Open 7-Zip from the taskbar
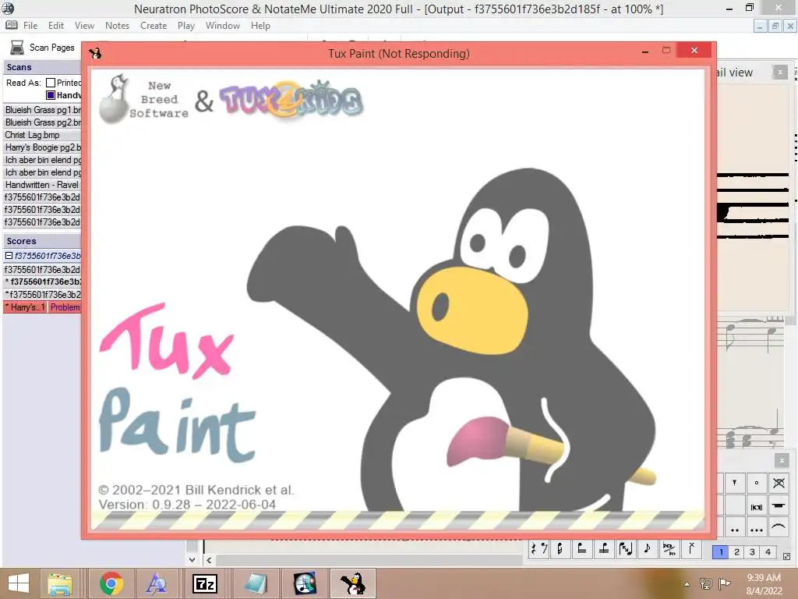The height and width of the screenshot is (599, 798). tap(205, 583)
